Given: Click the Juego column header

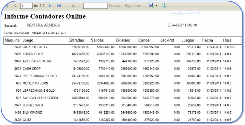Looking at the screenshot, I should [28, 40].
